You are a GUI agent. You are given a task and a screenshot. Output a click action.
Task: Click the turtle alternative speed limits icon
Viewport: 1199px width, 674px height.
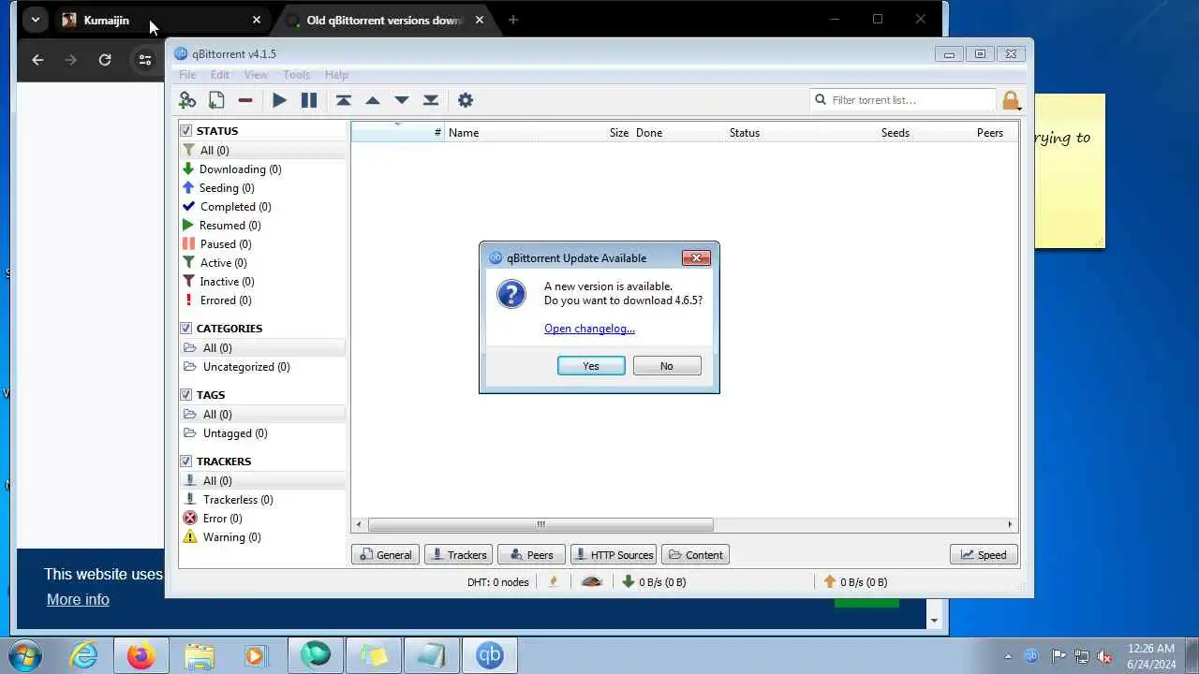(591, 581)
